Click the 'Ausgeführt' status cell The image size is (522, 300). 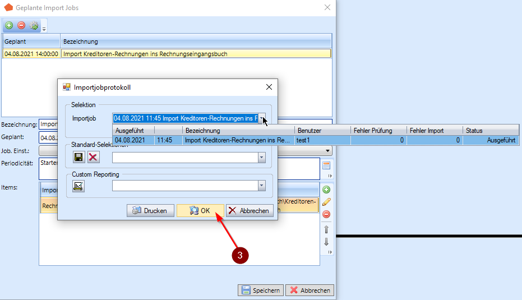tap(491, 140)
